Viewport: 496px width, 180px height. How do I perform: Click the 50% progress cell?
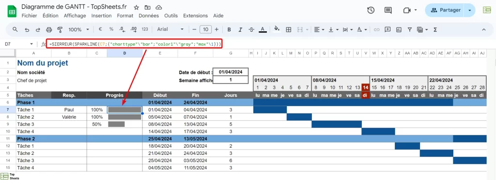[97, 124]
